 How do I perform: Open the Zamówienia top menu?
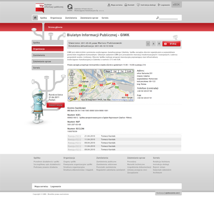point(71,18)
